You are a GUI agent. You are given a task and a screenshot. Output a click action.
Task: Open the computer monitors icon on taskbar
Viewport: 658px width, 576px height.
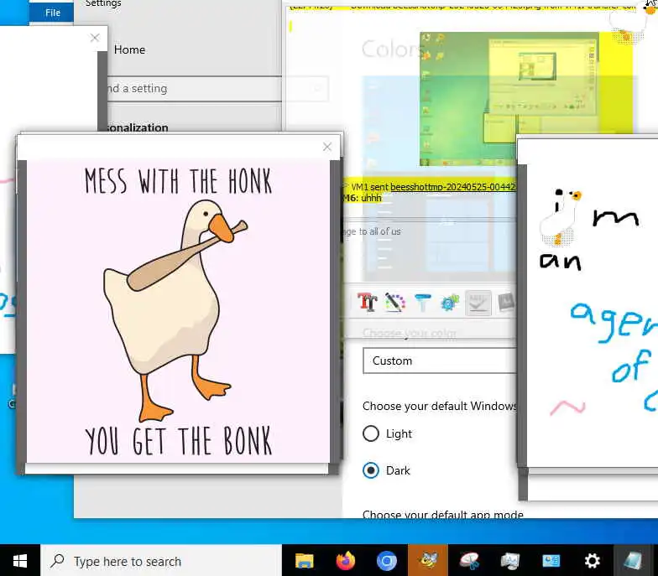pos(510,561)
